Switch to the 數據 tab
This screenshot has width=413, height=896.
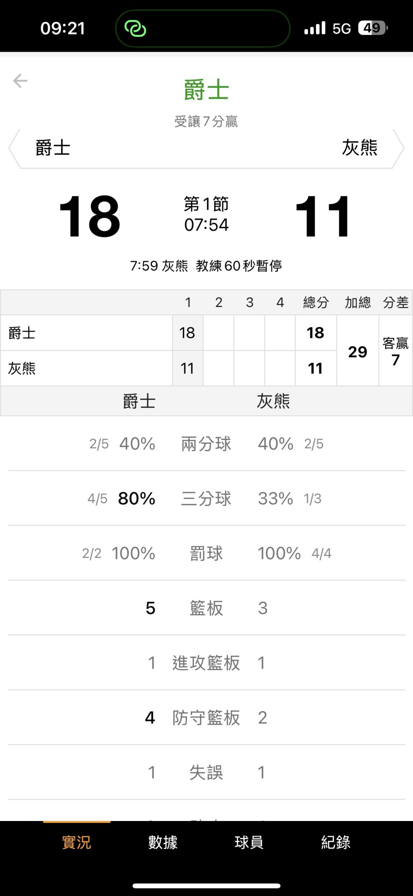[x=163, y=842]
